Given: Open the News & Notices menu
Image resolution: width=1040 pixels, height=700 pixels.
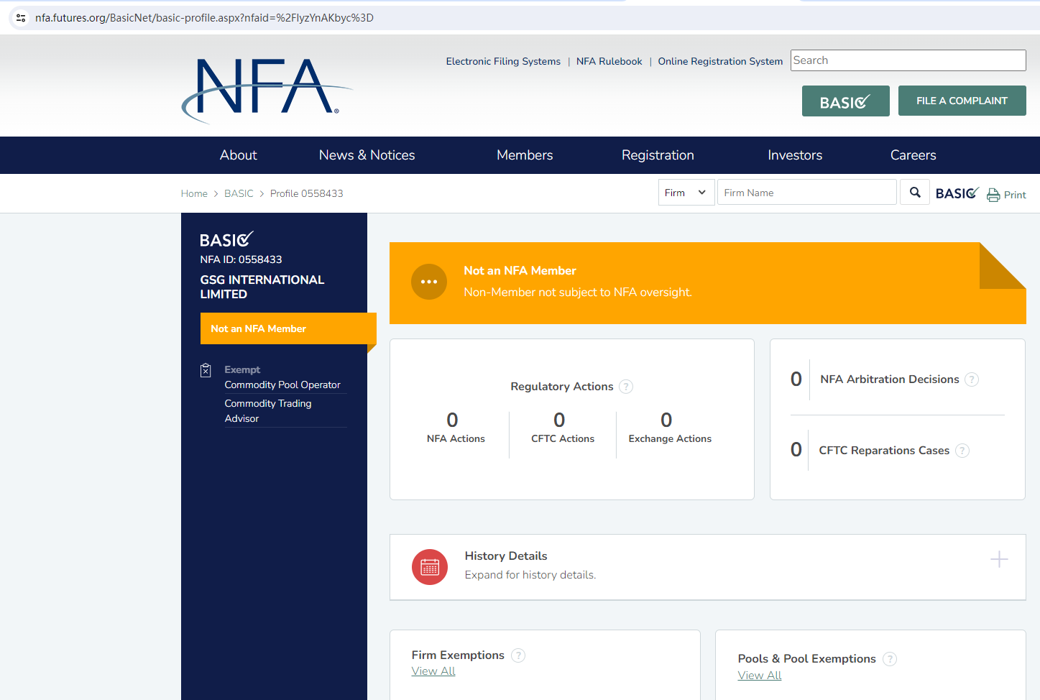Looking at the screenshot, I should click(x=367, y=155).
